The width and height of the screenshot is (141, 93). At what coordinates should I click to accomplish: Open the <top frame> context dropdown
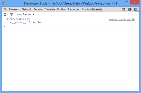point(26,14)
